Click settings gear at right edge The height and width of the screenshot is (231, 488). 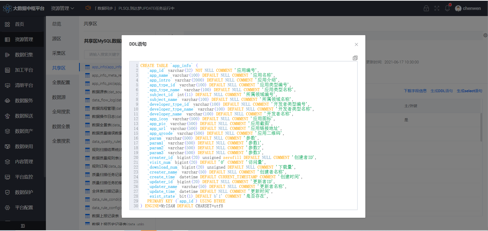[x=485, y=35]
